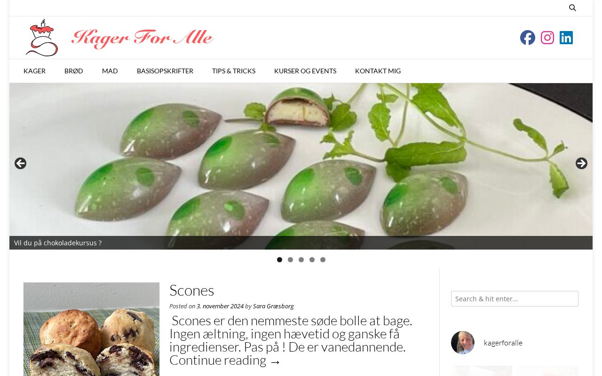Viewport: 602px width, 376px height.
Task: Select the second slider dot
Action: (x=290, y=260)
